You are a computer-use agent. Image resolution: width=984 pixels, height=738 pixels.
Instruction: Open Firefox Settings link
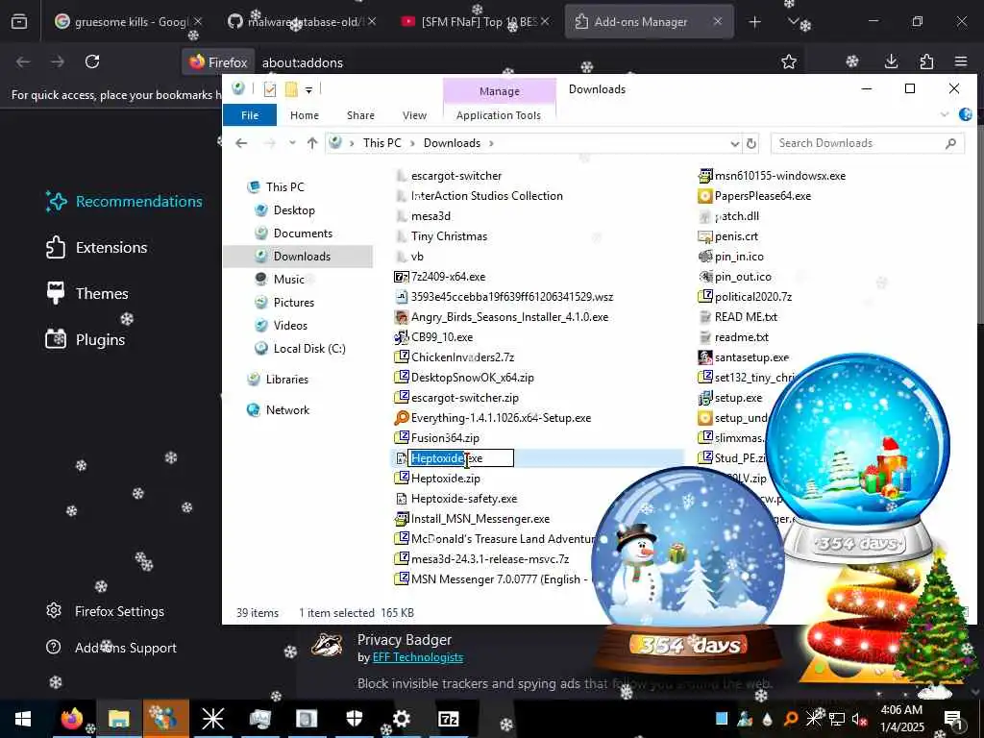click(x=106, y=610)
